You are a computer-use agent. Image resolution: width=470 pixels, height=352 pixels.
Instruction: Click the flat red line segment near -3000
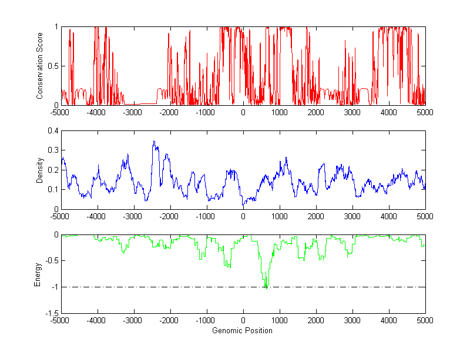click(x=139, y=103)
